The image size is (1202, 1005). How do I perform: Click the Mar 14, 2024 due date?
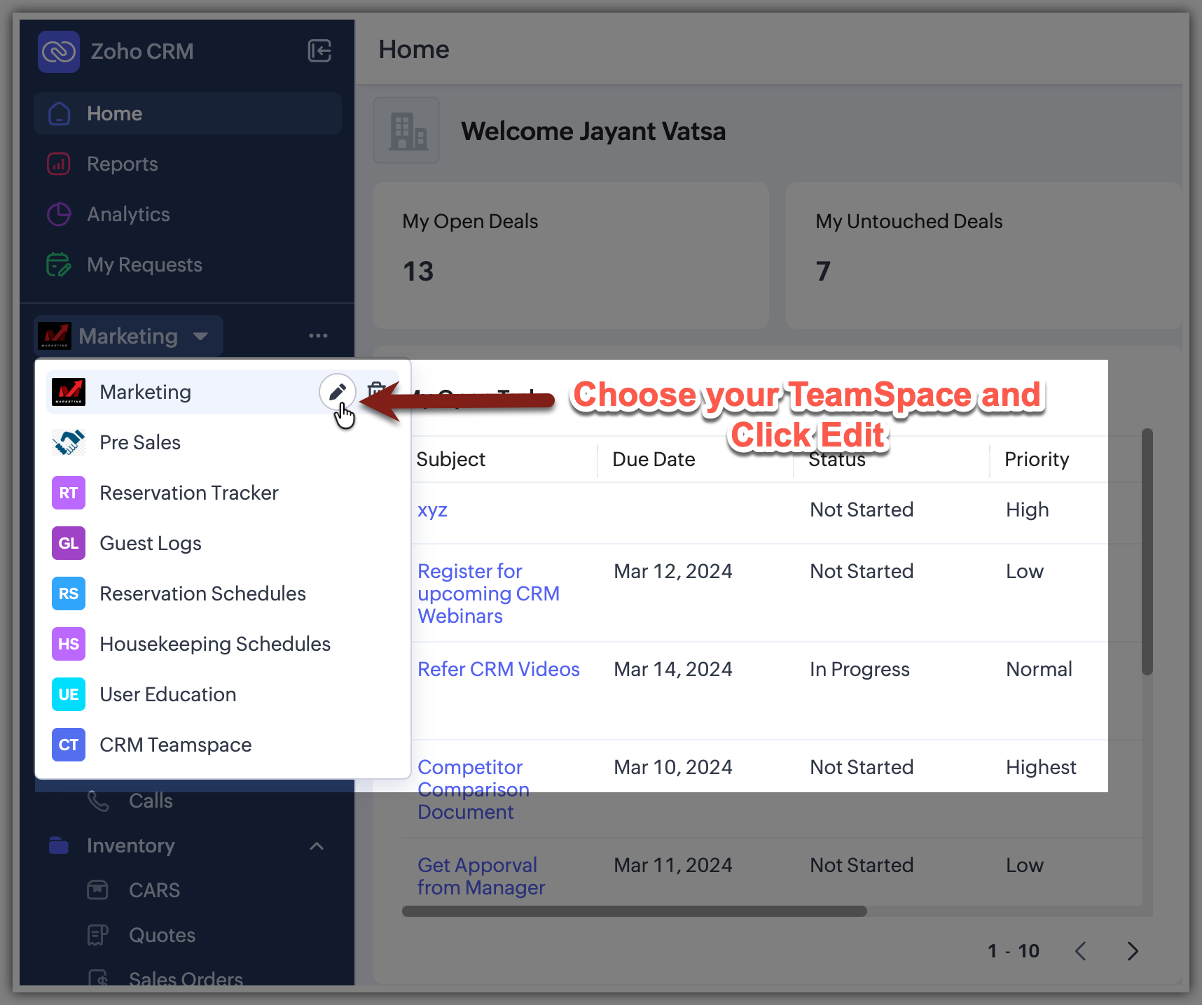point(673,669)
